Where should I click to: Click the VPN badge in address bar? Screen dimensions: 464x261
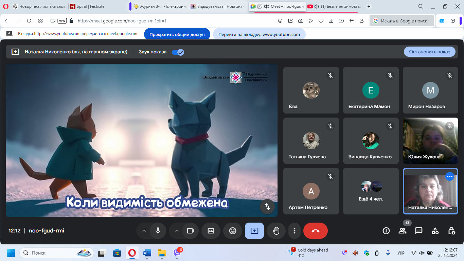pyautogui.click(x=62, y=21)
